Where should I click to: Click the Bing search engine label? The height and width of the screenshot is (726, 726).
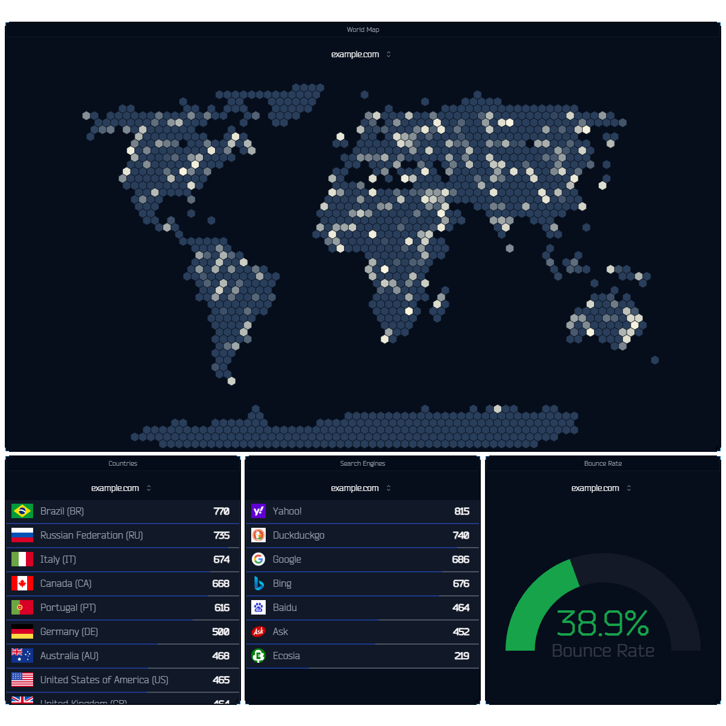point(282,583)
